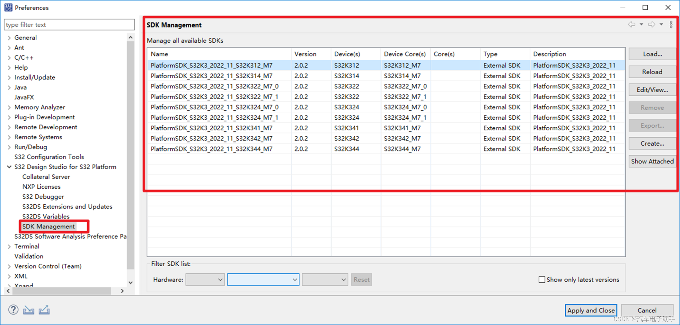Open the third Hardware filter dropdown
Image resolution: width=680 pixels, height=325 pixels.
(x=325, y=279)
